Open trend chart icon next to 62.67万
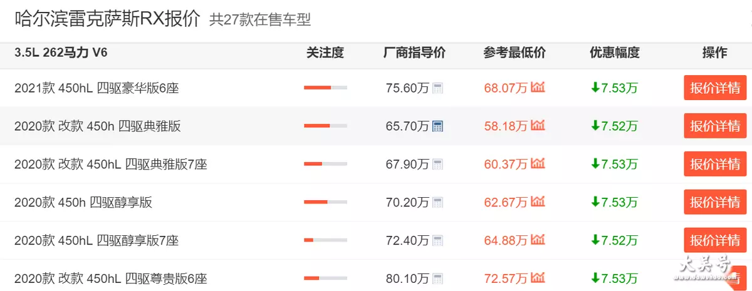The image size is (752, 291). click(538, 202)
